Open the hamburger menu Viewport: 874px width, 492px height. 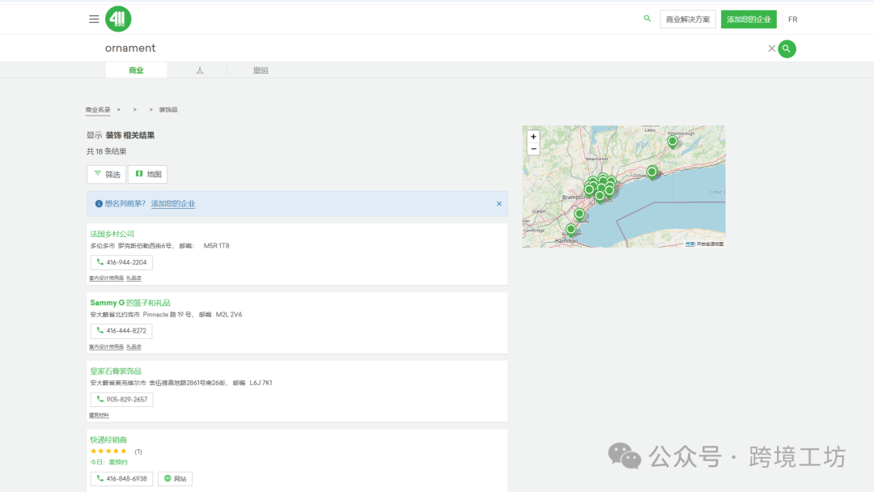tap(94, 19)
